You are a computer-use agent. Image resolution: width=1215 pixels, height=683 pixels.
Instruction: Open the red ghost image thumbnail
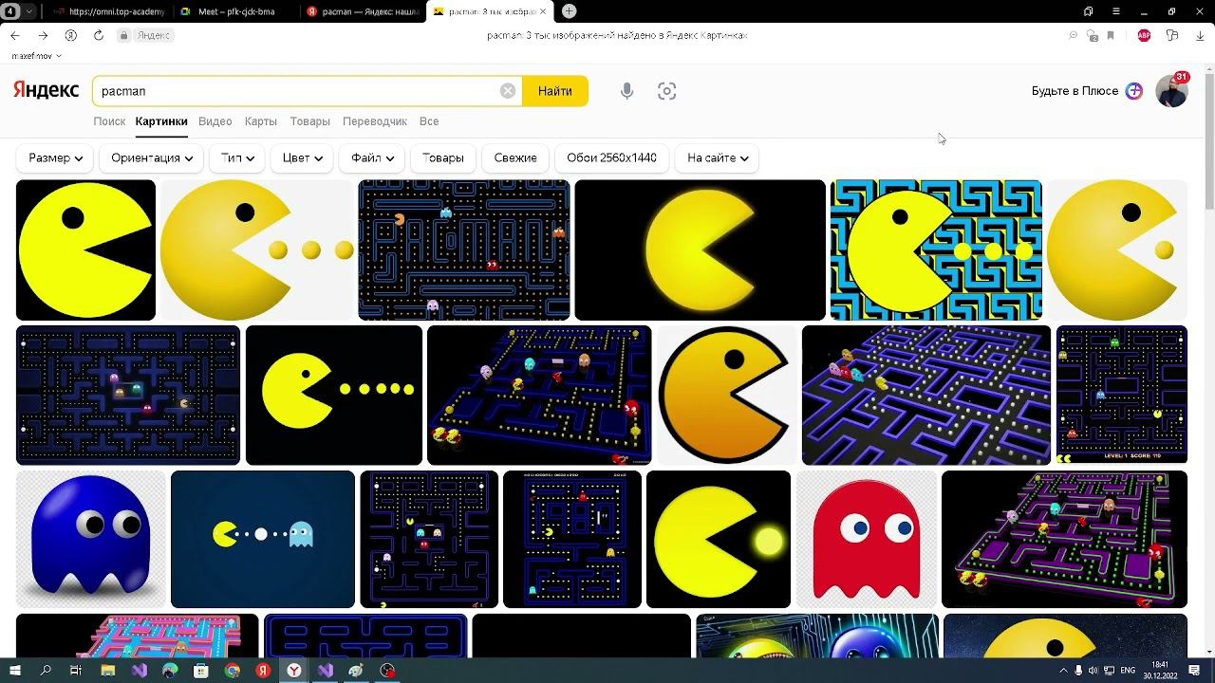tap(866, 539)
